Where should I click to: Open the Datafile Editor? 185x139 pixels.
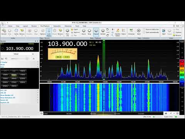(118, 32)
